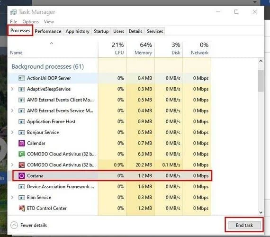Click the Elan Service process icon
This screenshot has height=237, width=270.
21,198
